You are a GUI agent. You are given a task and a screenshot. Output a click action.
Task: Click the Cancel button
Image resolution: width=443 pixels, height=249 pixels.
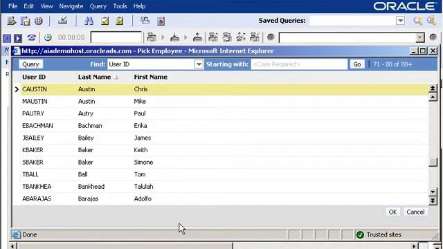[x=415, y=212]
